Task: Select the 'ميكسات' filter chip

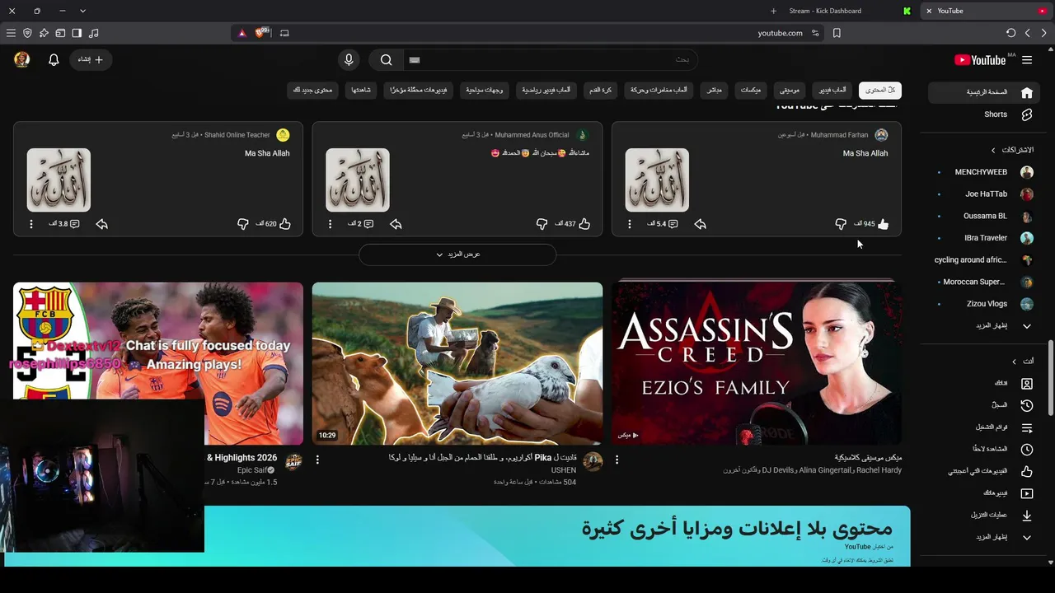Action: (x=751, y=90)
